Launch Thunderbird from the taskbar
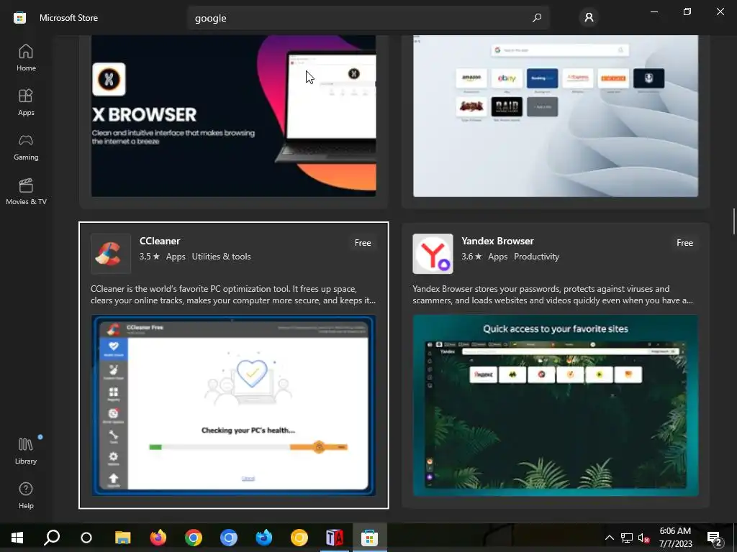The image size is (737, 552). [x=263, y=538]
